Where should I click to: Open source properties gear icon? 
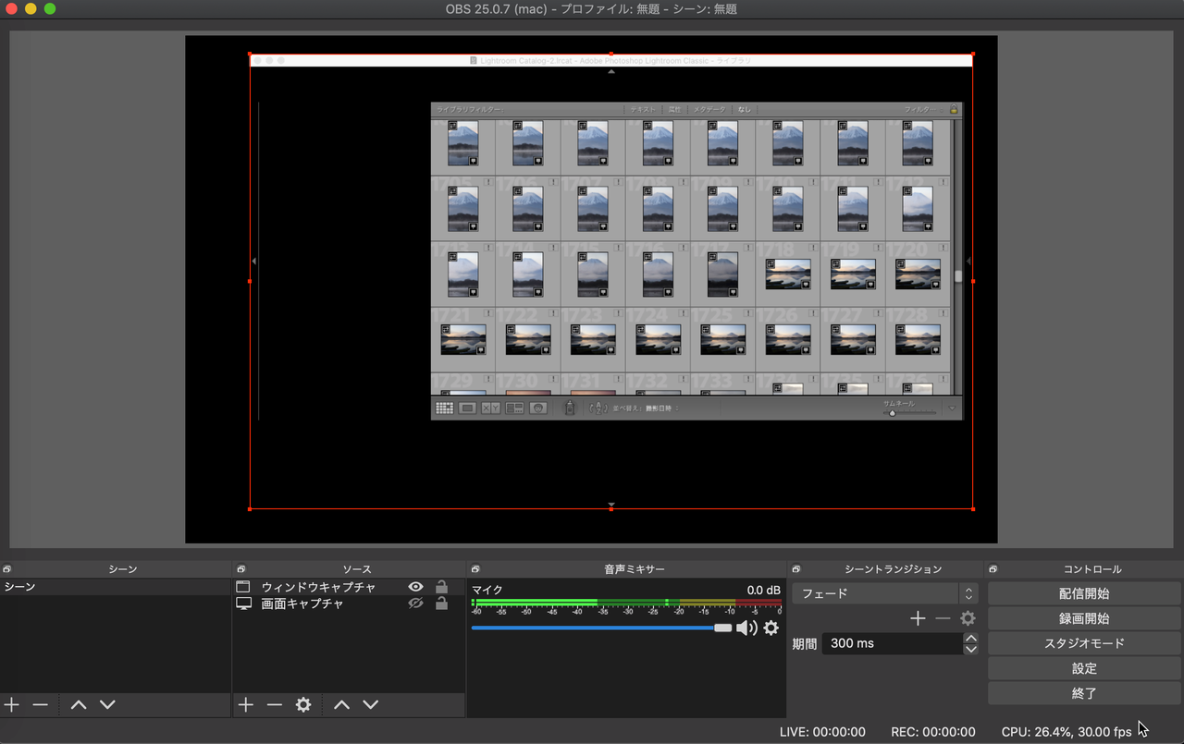pyautogui.click(x=303, y=704)
